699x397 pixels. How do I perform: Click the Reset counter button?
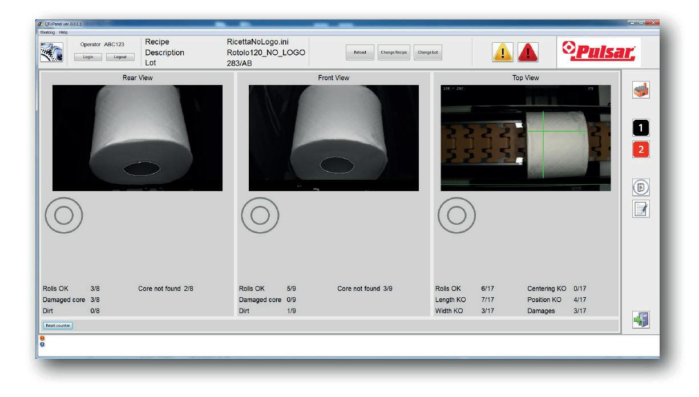58,325
